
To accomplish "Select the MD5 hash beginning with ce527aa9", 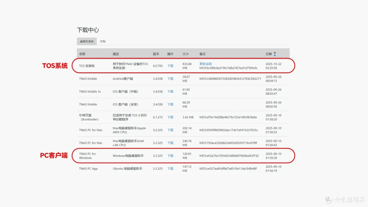I will click(x=228, y=169).
